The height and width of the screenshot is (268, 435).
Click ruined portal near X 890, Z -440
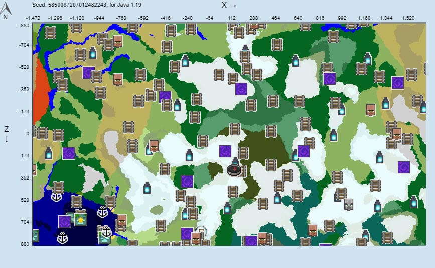pyautogui.click(x=330, y=79)
